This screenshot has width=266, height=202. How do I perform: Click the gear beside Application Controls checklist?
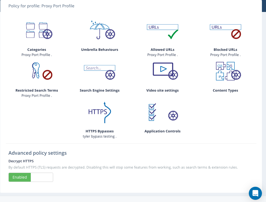[x=173, y=116]
